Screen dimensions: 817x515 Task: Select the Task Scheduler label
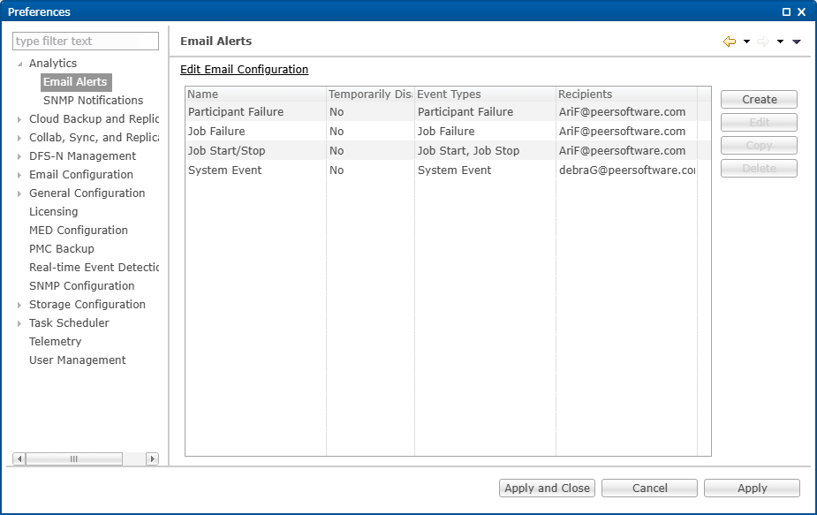click(69, 323)
